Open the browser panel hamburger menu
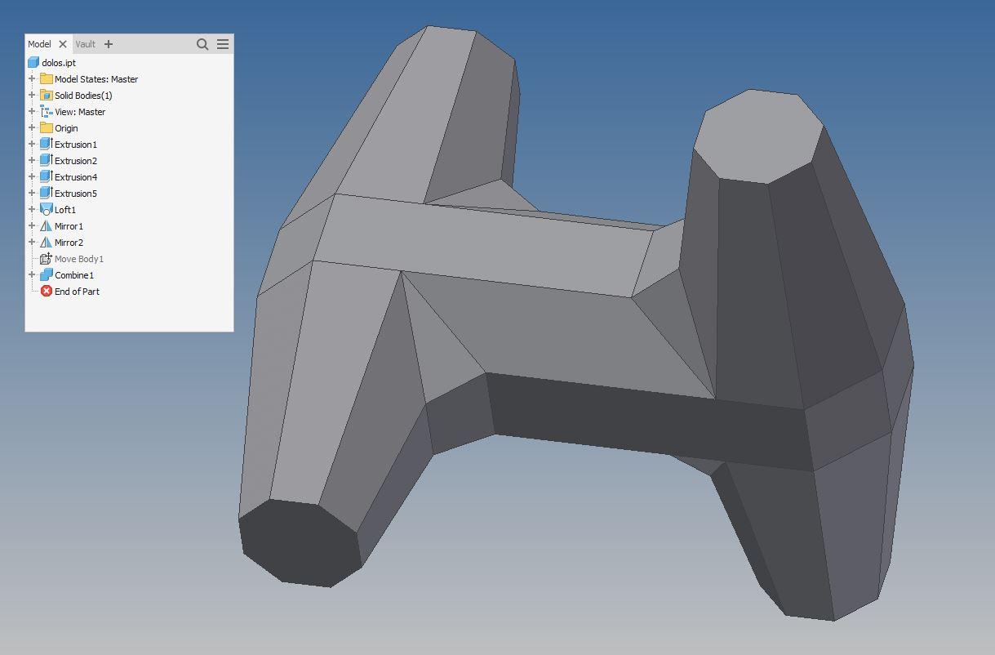This screenshot has height=655, width=995. 223,44
